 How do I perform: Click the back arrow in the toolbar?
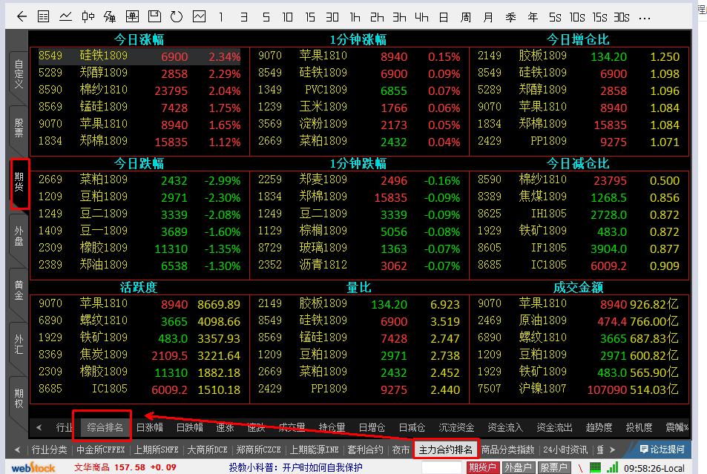click(x=22, y=16)
